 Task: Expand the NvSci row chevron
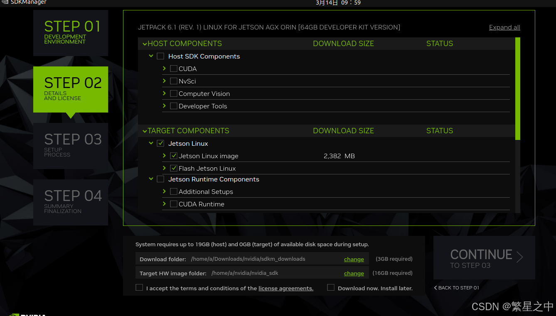point(165,81)
